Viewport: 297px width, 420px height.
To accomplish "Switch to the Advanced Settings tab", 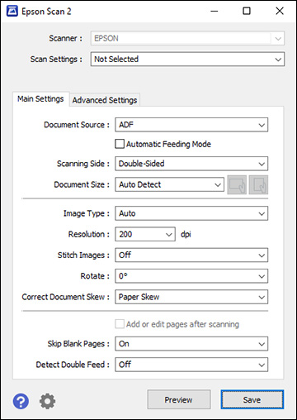I will pyautogui.click(x=105, y=100).
